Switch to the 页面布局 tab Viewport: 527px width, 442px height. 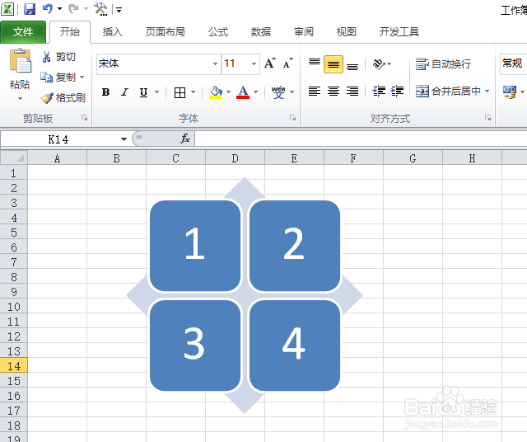point(165,32)
